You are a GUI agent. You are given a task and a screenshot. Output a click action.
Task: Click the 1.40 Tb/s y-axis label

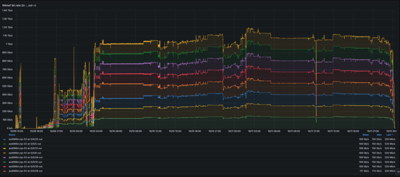(x=7, y=11)
